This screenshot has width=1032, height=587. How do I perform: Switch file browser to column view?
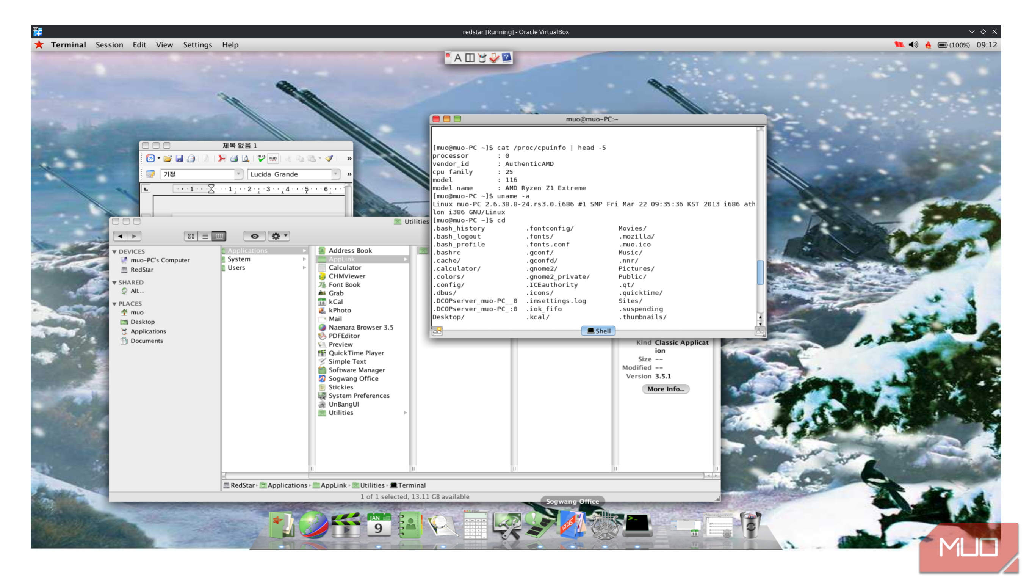tap(219, 236)
